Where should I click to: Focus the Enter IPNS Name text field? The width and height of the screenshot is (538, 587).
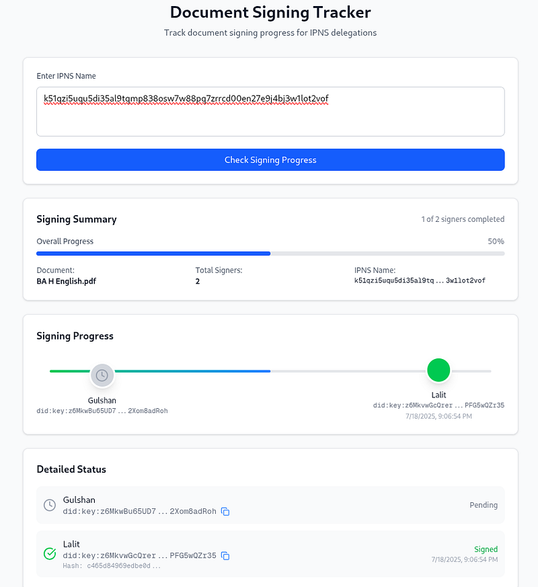[x=270, y=111]
